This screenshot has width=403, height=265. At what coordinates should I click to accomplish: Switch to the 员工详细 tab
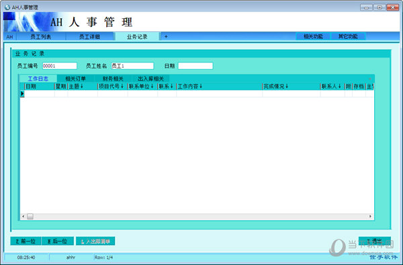point(89,36)
